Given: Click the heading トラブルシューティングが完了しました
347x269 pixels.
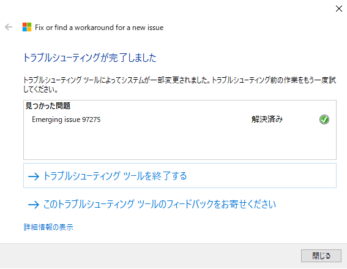Looking at the screenshot, I should click(x=90, y=58).
